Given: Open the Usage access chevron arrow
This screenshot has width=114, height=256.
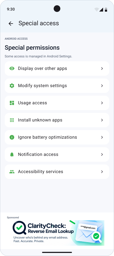Looking at the screenshot, I should click(102, 103).
